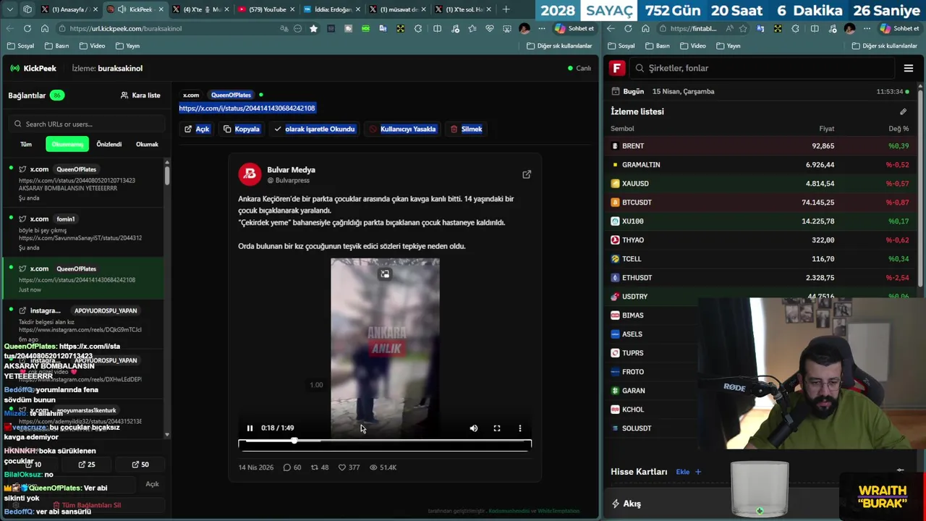Add a card with Ekle

[688, 472]
